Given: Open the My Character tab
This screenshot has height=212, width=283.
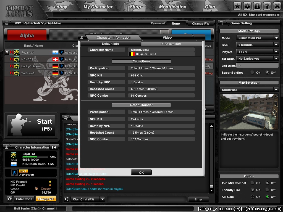Looking at the screenshot, I should pyautogui.click(x=98, y=7).
